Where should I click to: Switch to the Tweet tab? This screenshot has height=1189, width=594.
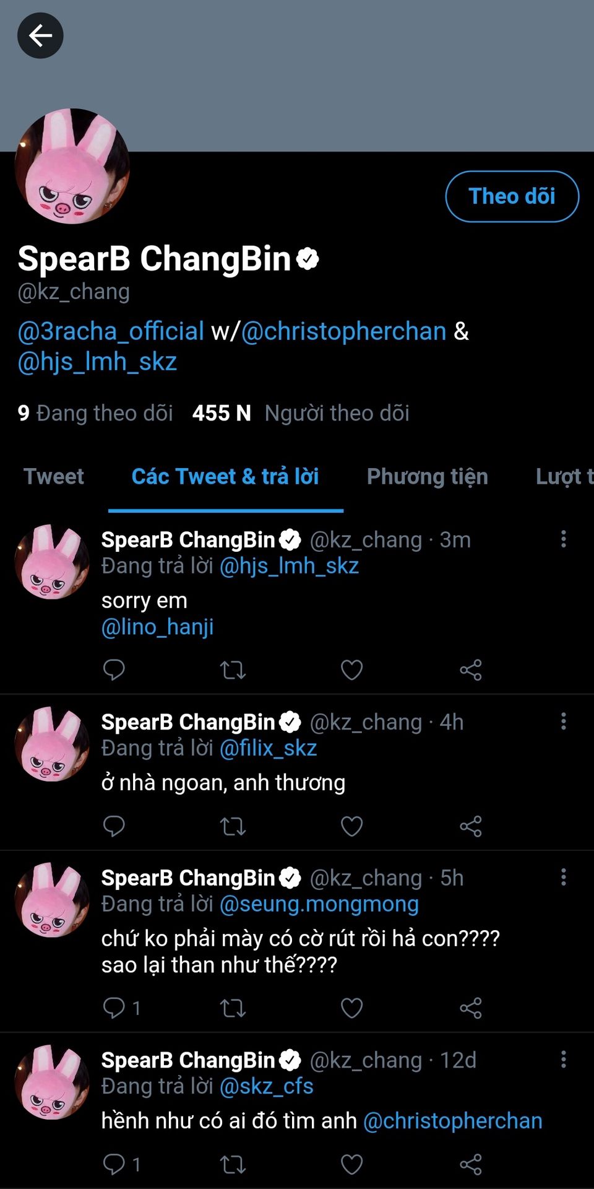click(x=54, y=476)
